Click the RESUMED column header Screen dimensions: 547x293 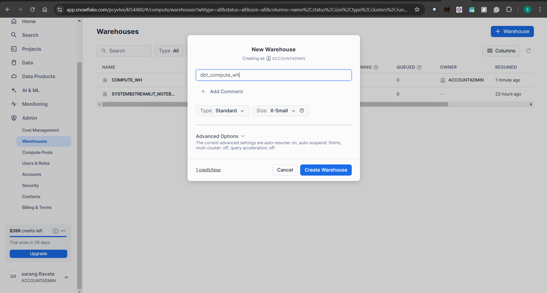(x=506, y=67)
